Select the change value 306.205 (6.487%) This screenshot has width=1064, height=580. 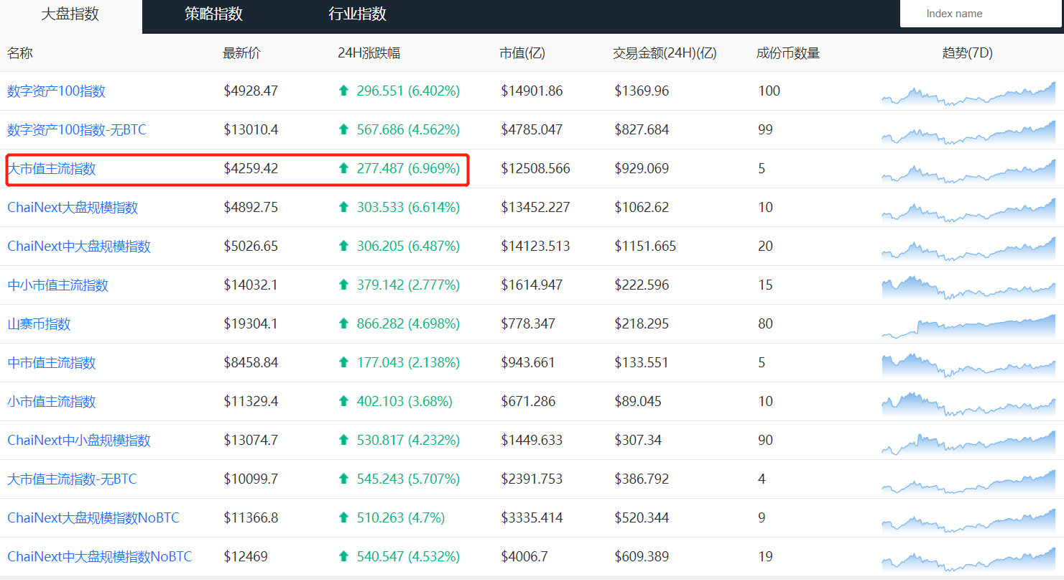(x=409, y=247)
